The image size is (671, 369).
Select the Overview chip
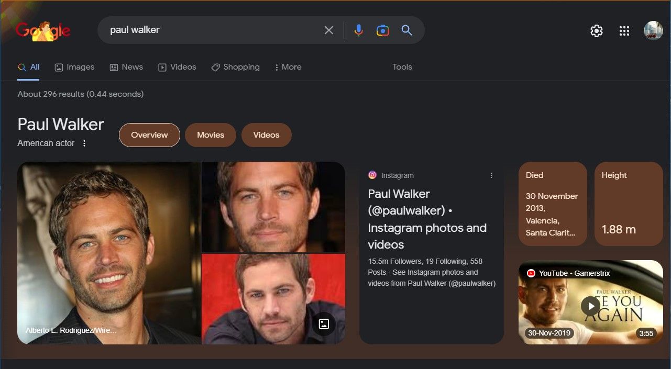(149, 135)
